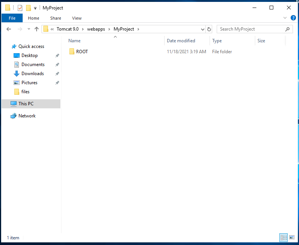Open Desktop in the sidebar
This screenshot has height=245, width=299.
(x=29, y=55)
